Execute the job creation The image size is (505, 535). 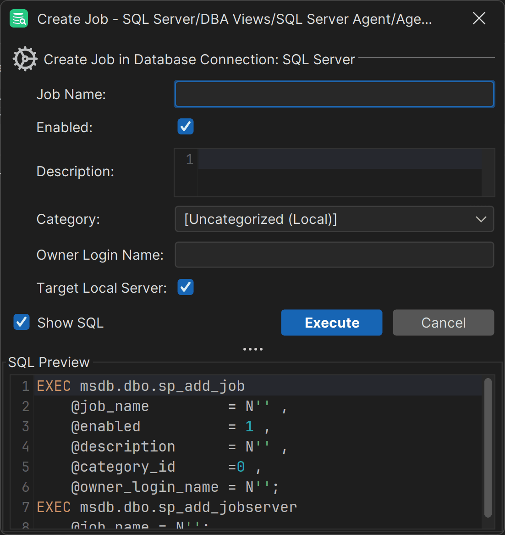click(331, 322)
